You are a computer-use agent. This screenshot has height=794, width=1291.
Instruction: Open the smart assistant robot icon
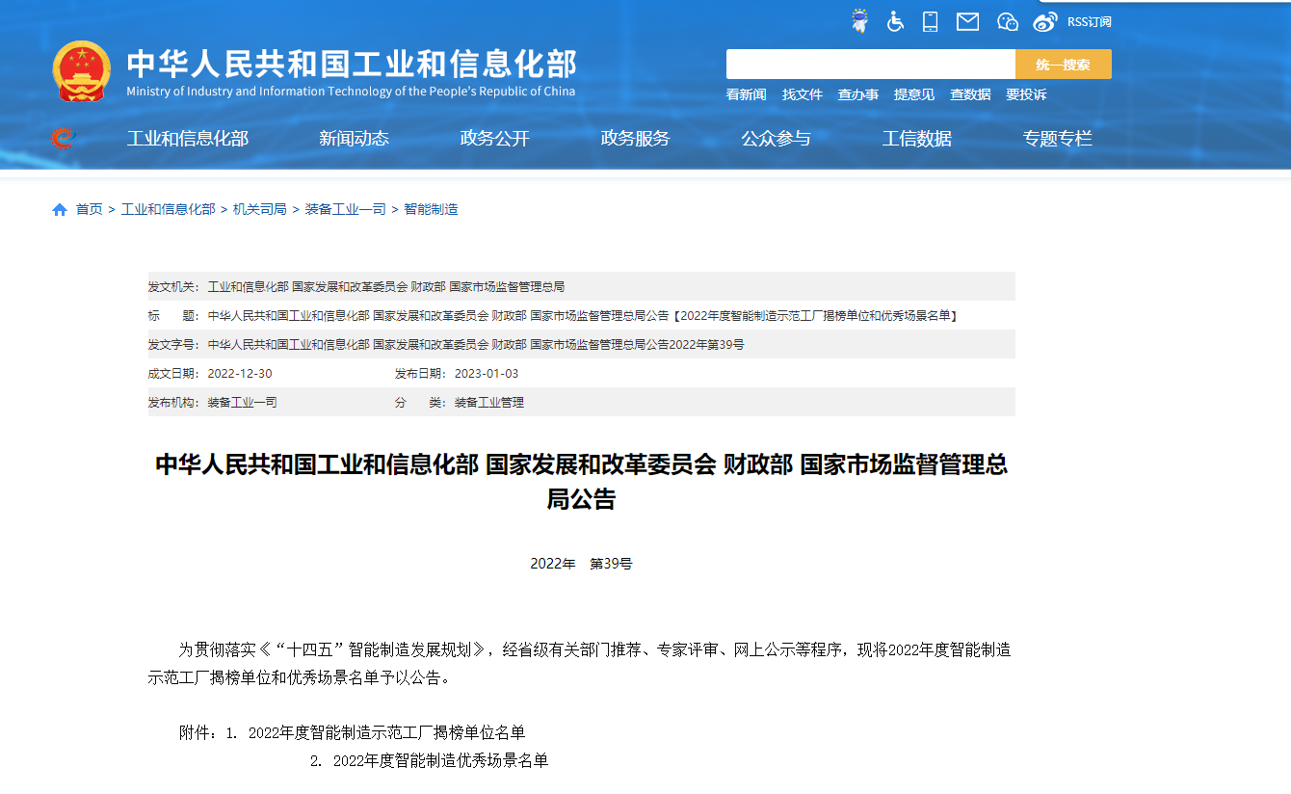pos(860,20)
